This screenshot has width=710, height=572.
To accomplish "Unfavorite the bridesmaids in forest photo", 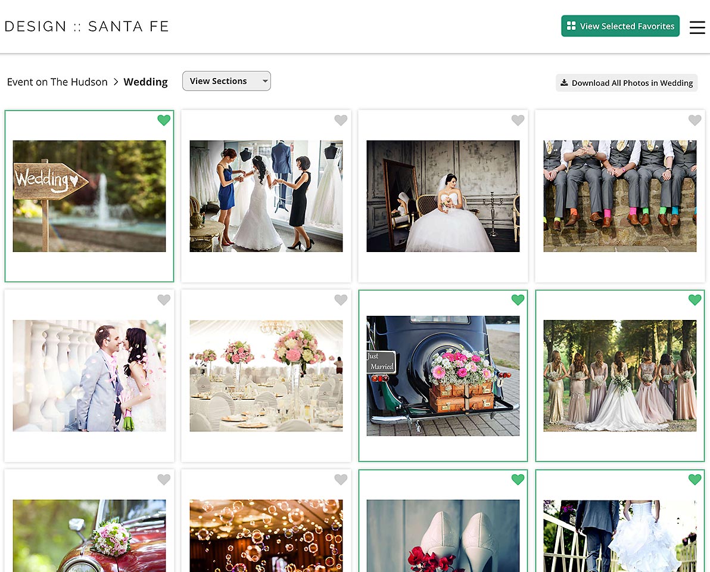I will (695, 300).
